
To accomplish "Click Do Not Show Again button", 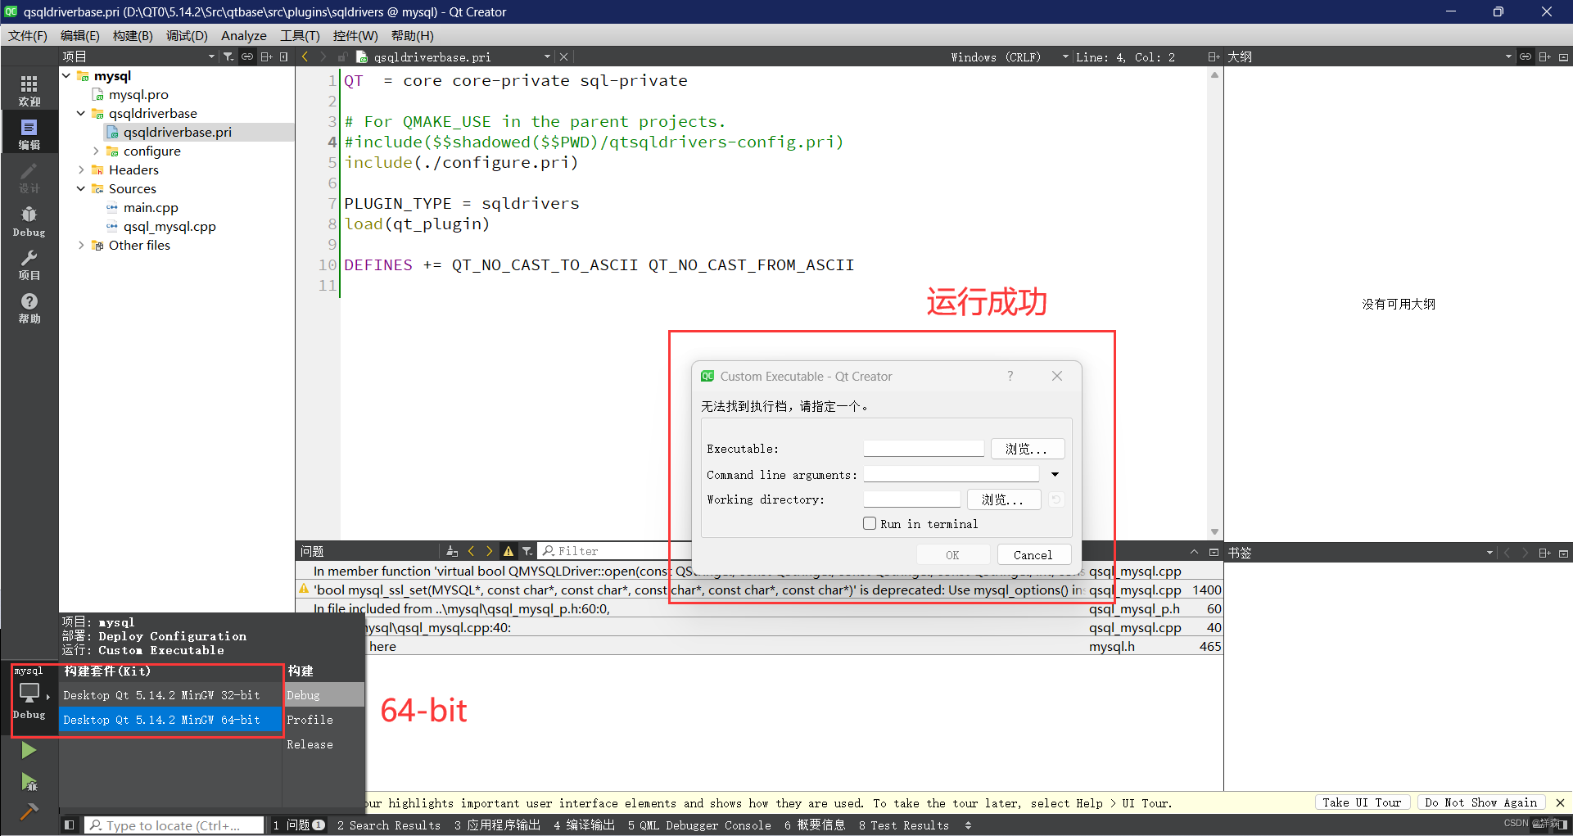I will pyautogui.click(x=1481, y=802).
